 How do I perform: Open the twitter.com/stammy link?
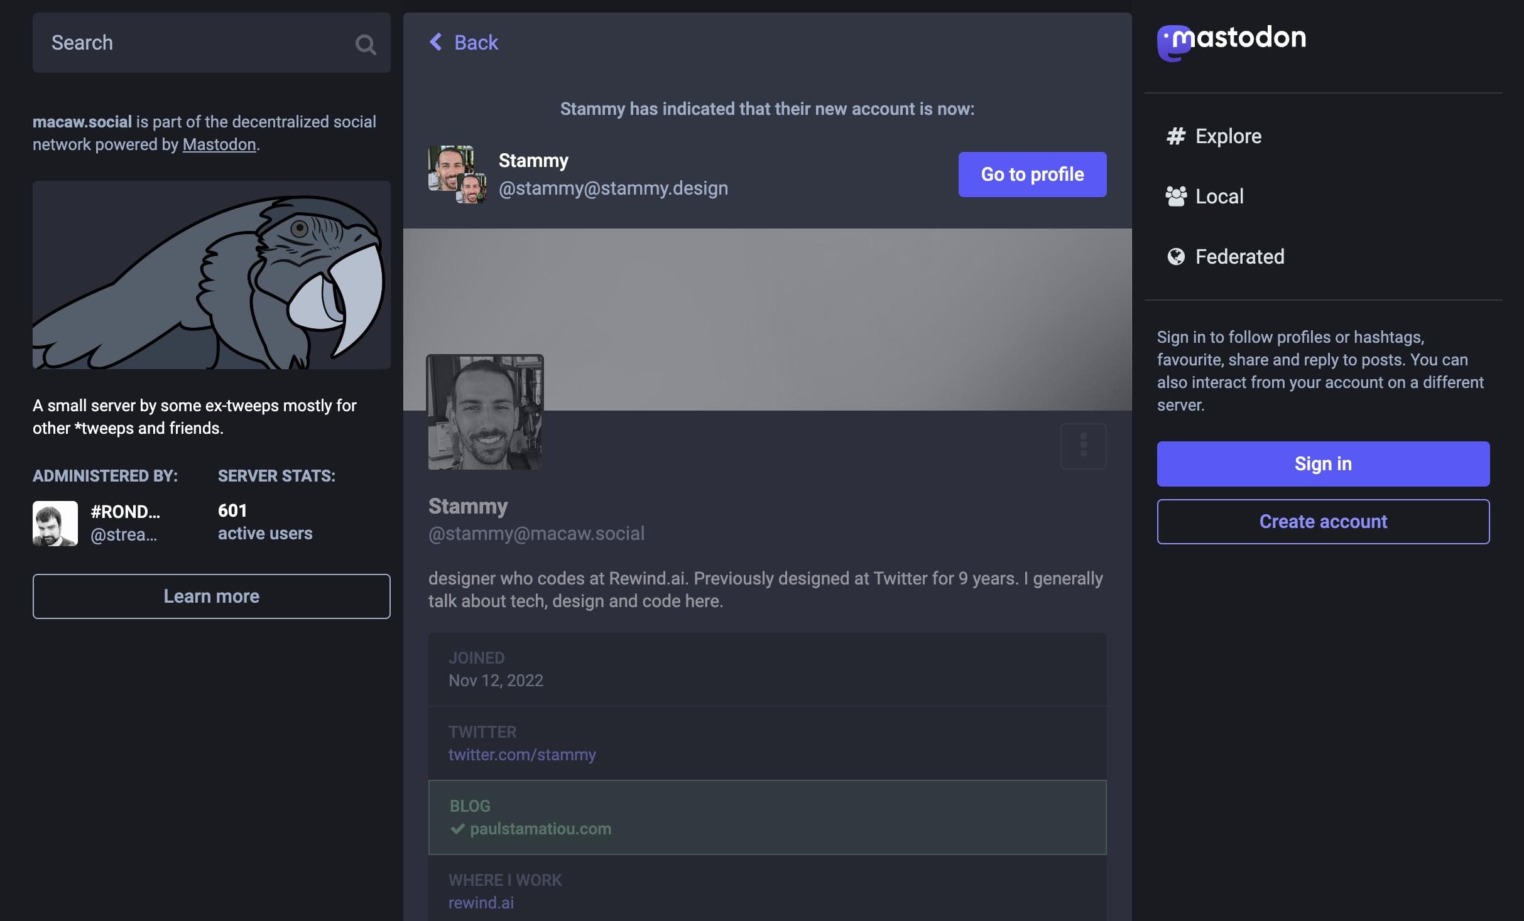click(x=522, y=755)
